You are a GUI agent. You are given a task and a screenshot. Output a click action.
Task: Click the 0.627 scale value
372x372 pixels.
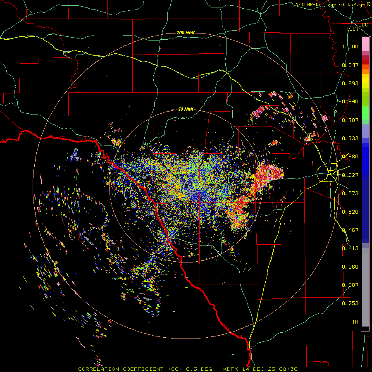pos(350,175)
